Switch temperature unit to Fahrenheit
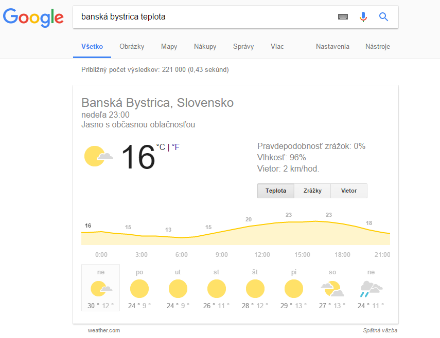 (175, 147)
